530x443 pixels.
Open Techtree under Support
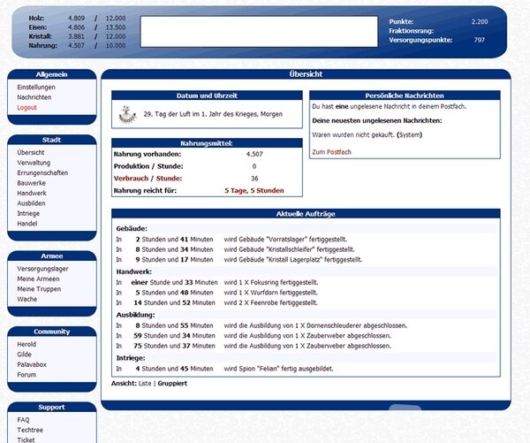[31, 430]
